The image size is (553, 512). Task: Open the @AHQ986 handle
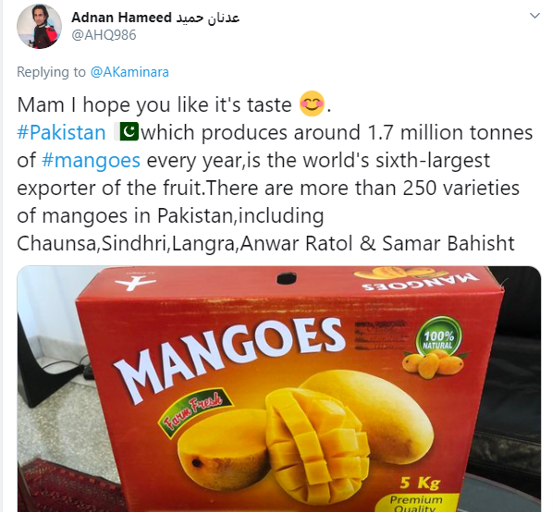point(104,35)
